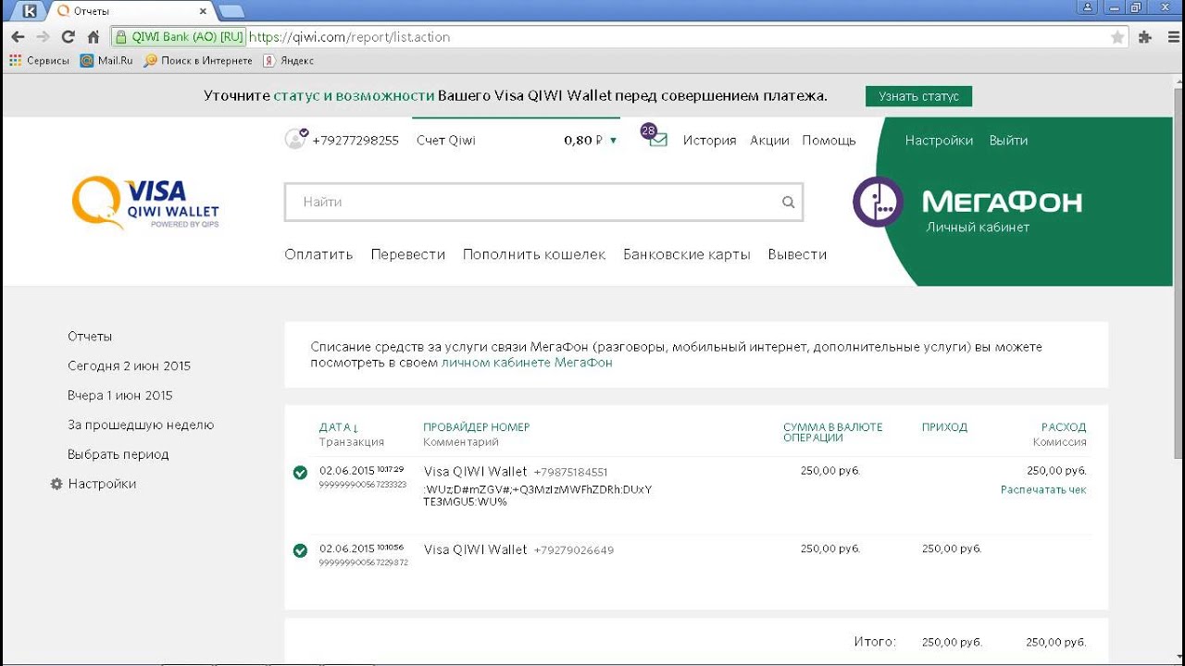Open личном кабинете МегаФон link
Image resolution: width=1185 pixels, height=666 pixels.
coord(527,363)
